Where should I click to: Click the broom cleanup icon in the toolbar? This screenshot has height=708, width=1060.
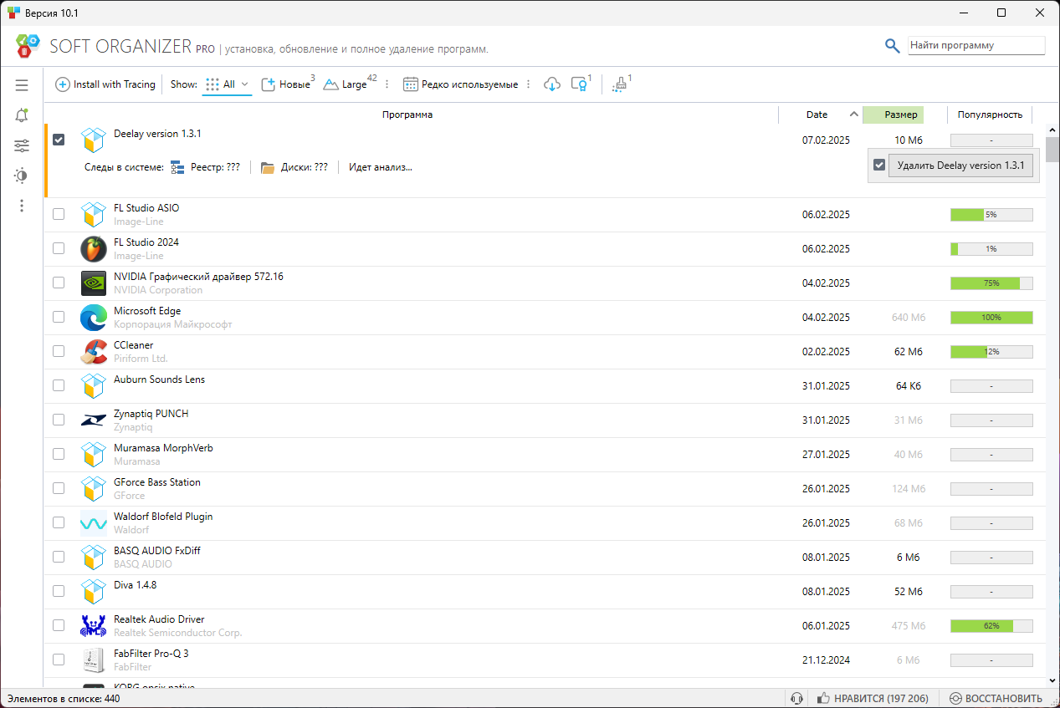point(619,84)
